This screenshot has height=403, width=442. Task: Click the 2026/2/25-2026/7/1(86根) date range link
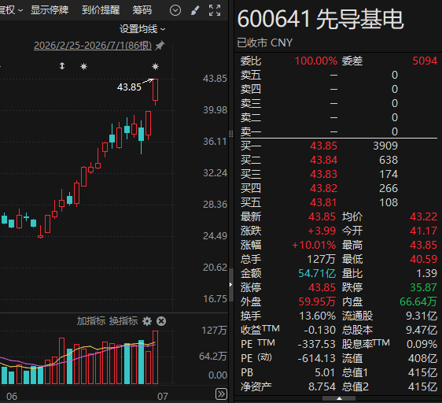coord(93,46)
